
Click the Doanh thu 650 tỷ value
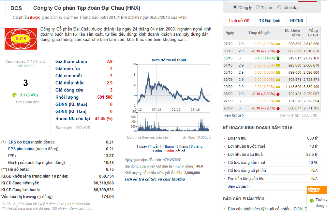coord(312,138)
